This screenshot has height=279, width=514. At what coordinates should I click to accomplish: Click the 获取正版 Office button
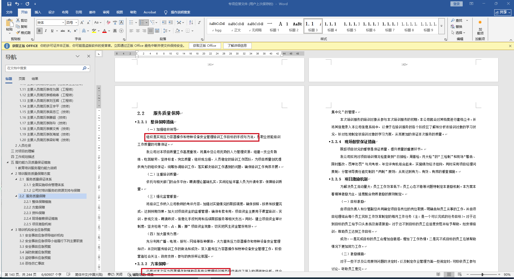(205, 46)
